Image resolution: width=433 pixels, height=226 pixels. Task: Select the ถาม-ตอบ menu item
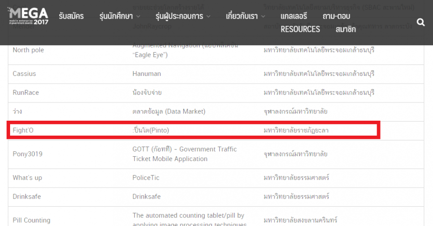(x=336, y=16)
